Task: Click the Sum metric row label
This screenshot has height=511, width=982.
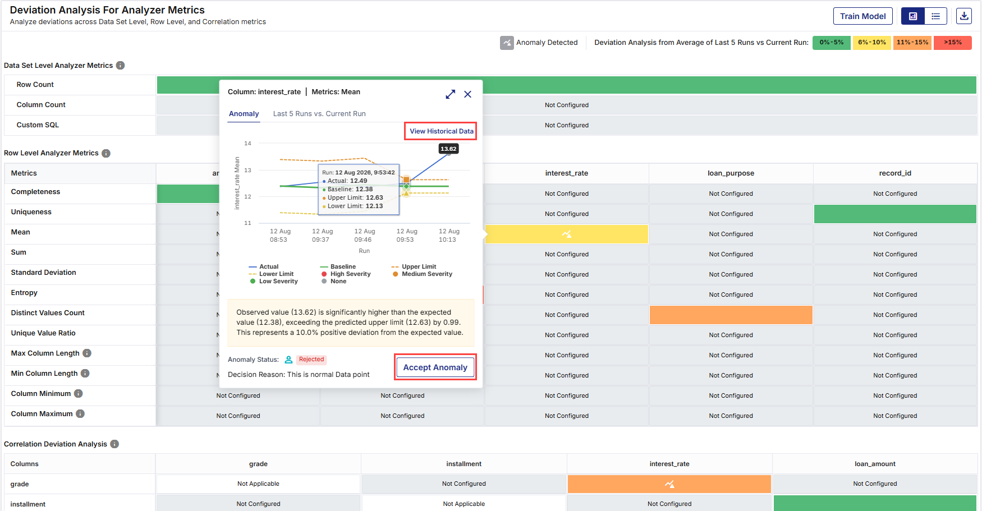Action: 19,252
